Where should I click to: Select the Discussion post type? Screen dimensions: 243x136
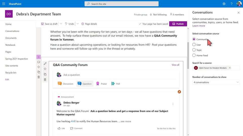(x=65, y=84)
